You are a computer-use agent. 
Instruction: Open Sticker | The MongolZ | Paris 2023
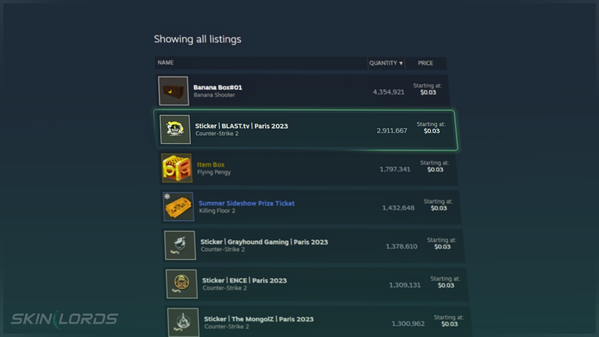coord(259,319)
